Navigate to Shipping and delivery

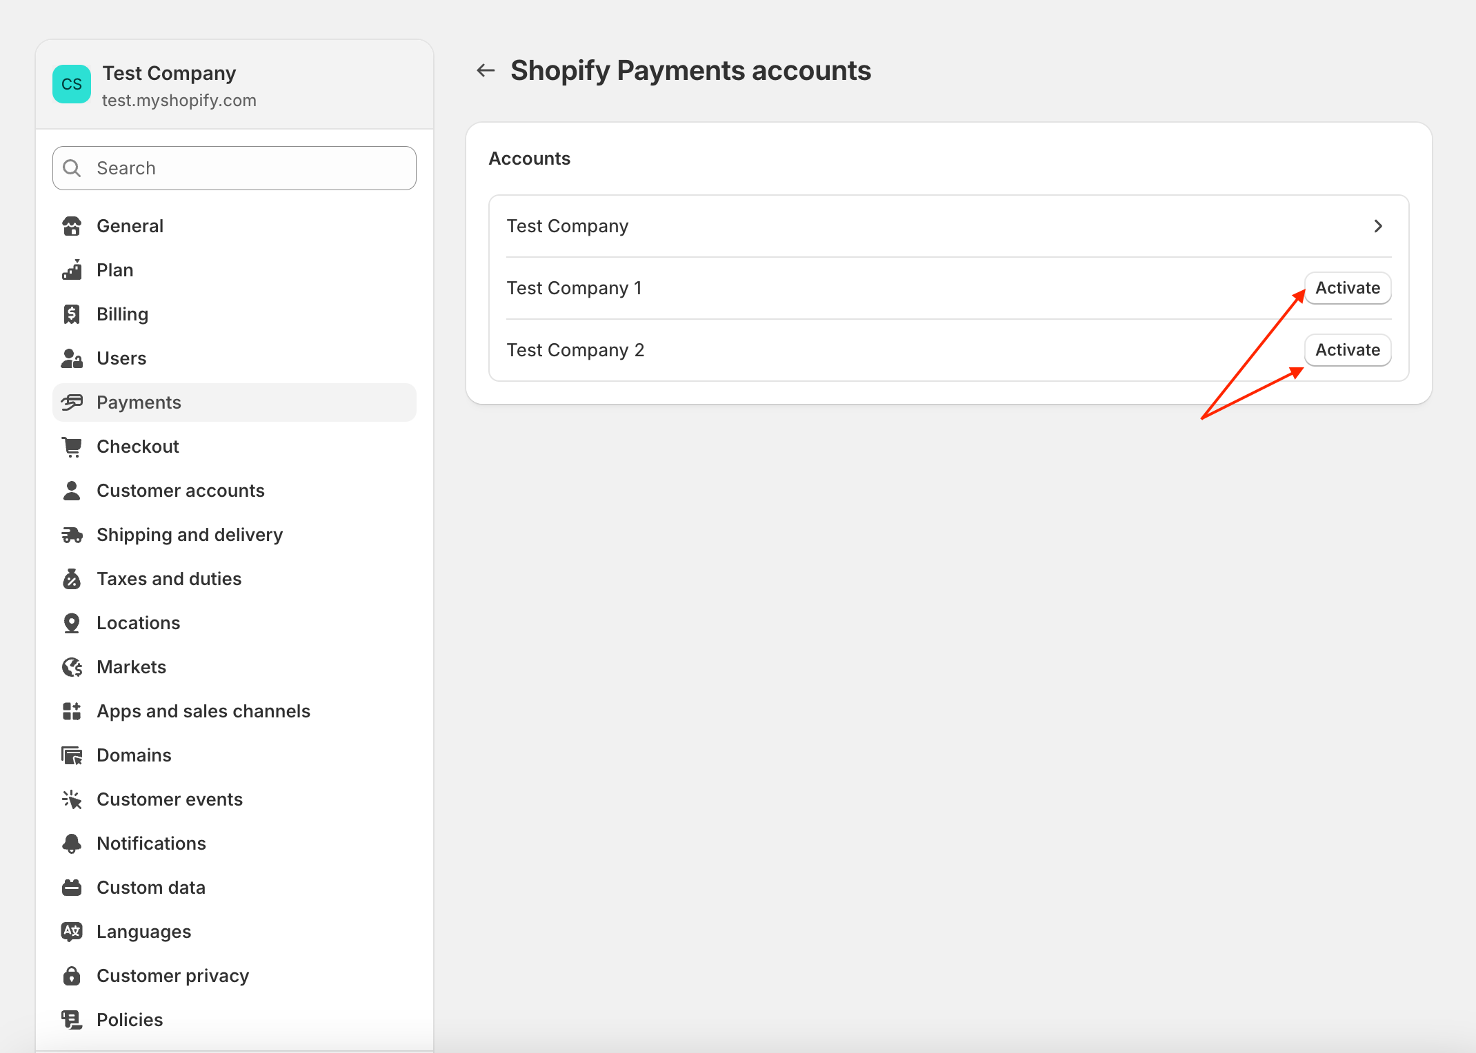(x=235, y=535)
